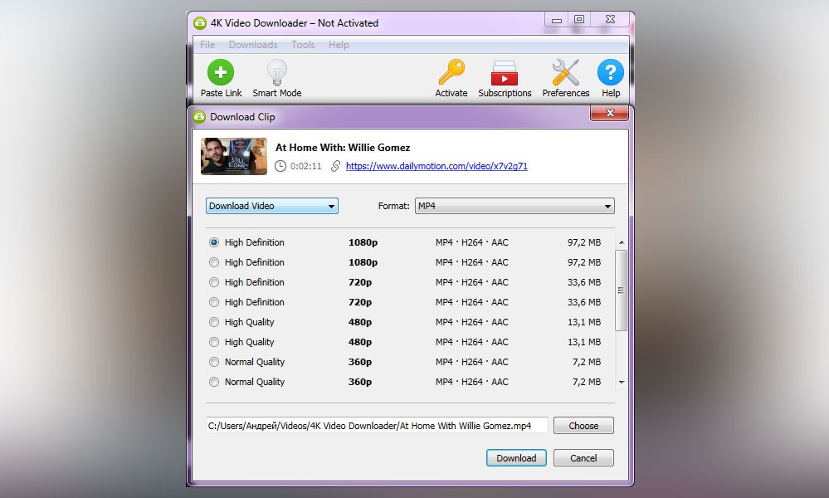Toggle the Smart Mode light bulb icon
Screen dimensions: 829x498
276,72
